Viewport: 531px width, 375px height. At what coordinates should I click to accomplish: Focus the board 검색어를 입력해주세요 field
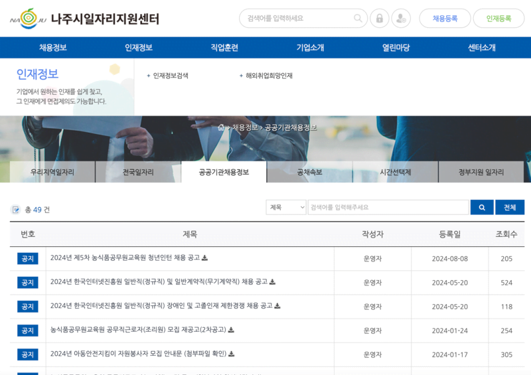[x=388, y=207]
